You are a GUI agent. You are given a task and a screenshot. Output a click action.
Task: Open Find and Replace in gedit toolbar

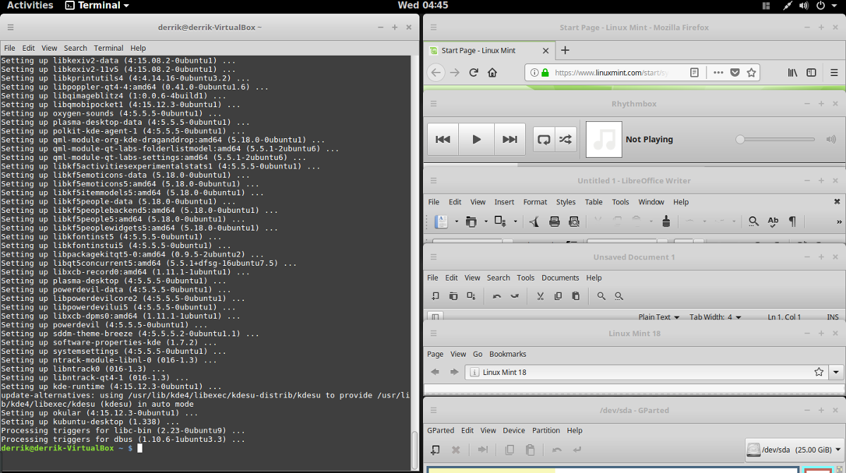pyautogui.click(x=618, y=295)
